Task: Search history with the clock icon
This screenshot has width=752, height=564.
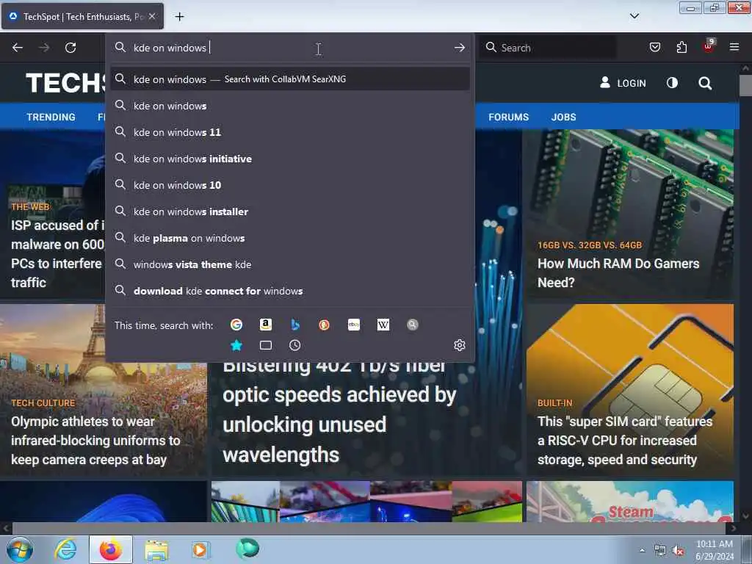Action: tap(295, 345)
